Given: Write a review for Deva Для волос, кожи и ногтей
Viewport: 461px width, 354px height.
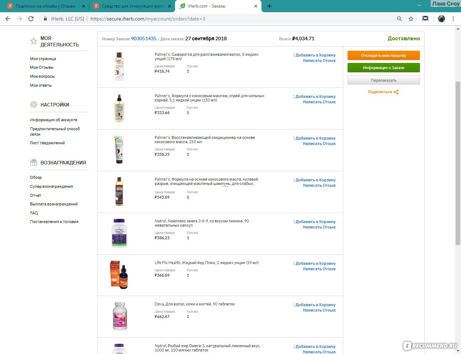Looking at the screenshot, I should [x=319, y=310].
